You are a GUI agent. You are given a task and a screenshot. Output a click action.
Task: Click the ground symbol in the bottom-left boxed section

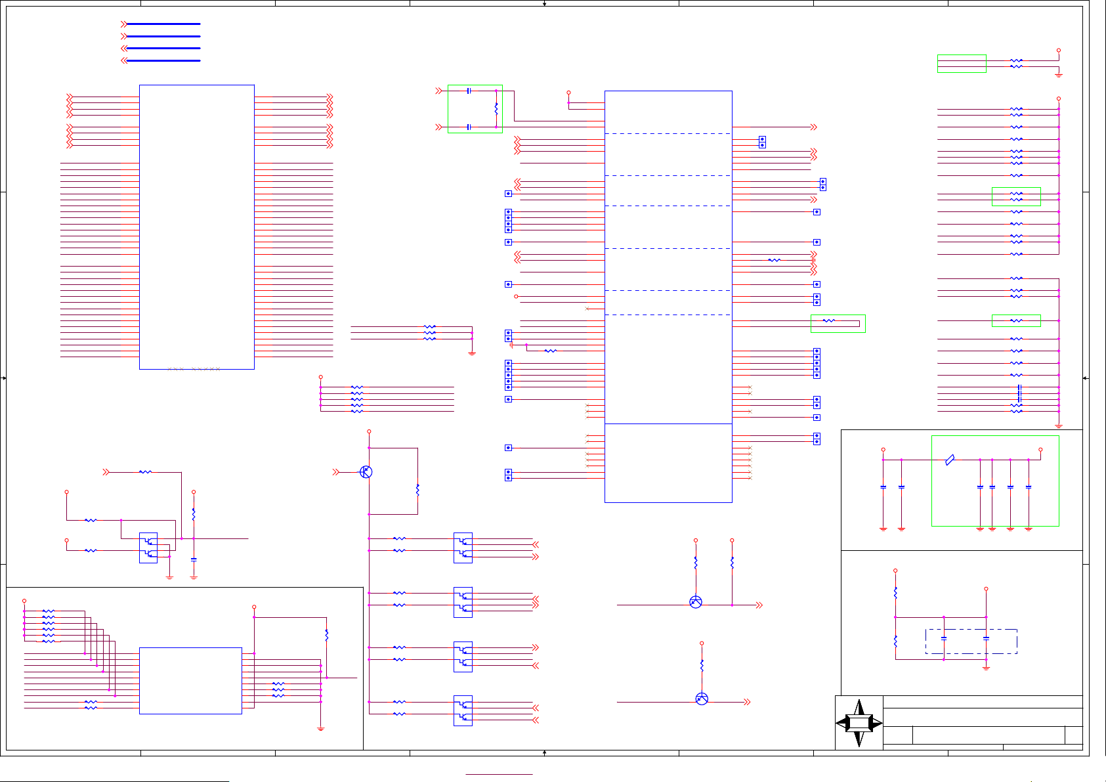point(321,728)
